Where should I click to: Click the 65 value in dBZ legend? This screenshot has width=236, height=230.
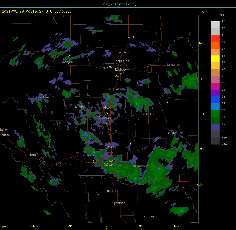point(223,35)
